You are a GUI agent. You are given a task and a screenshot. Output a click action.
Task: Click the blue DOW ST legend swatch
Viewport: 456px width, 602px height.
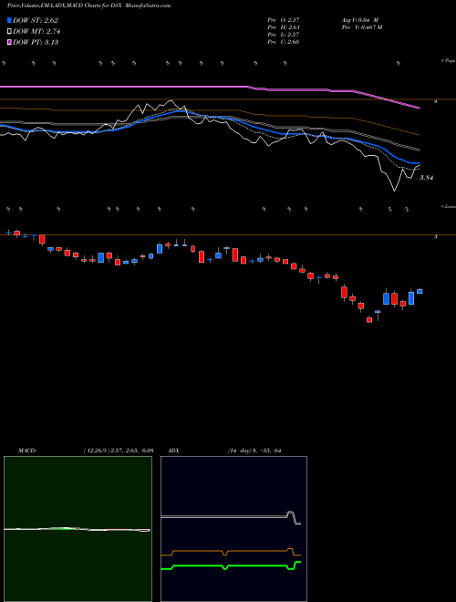10,20
